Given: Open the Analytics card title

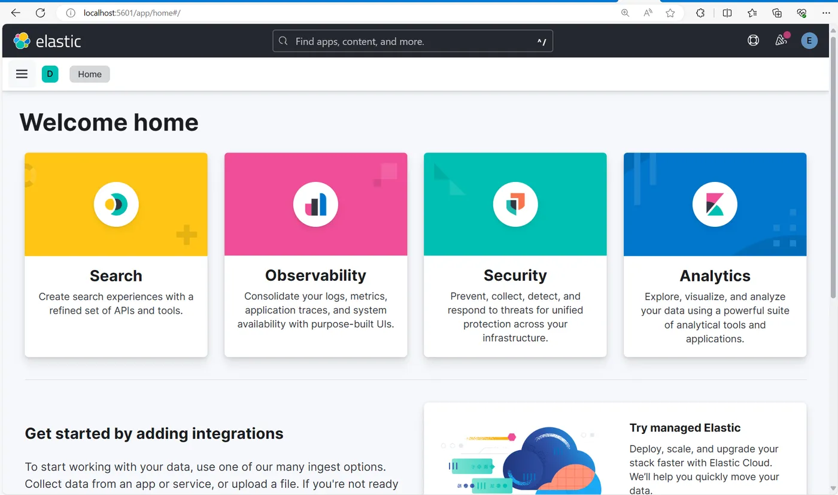Looking at the screenshot, I should (715, 275).
